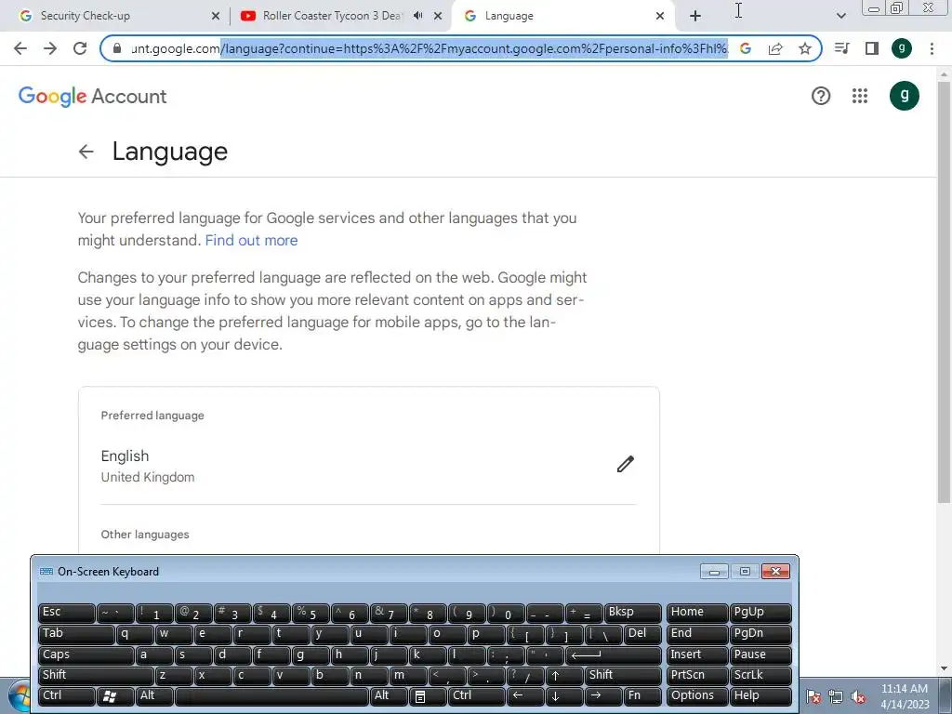Click the Google Account logo
Viewport: 952px width, 714px height.
(x=92, y=96)
